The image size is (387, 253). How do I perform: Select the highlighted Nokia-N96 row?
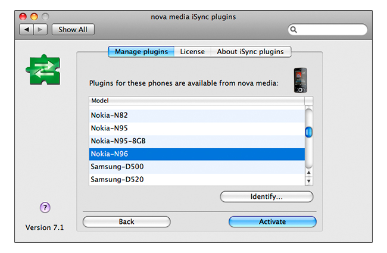pos(196,154)
